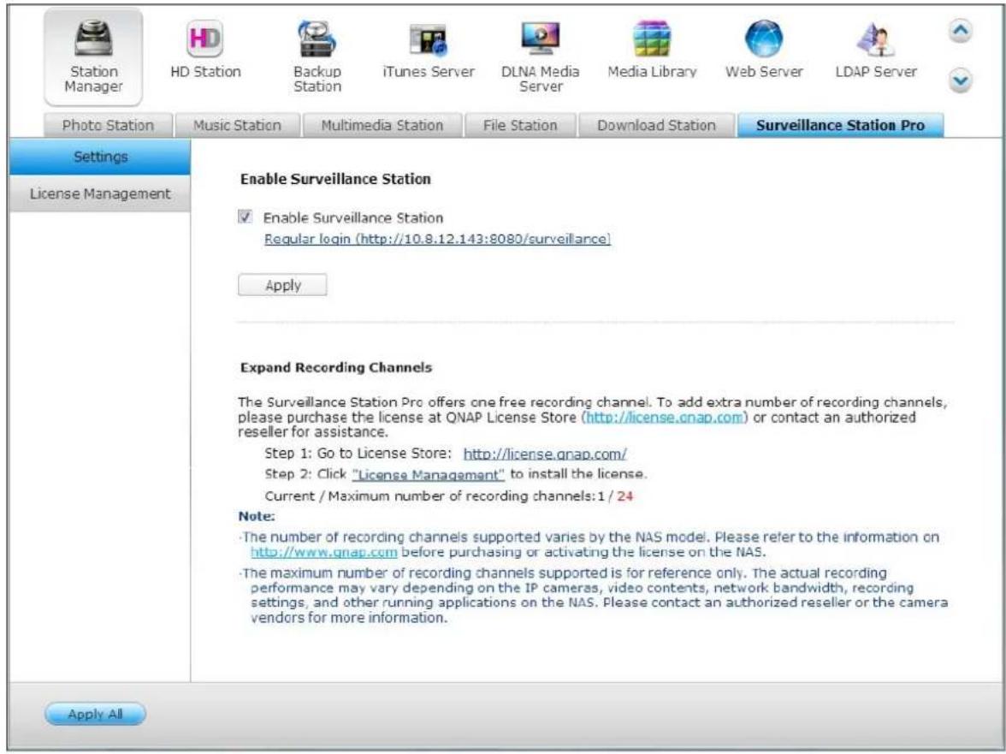Toggle the Enable Surveillance Station checkbox
1006x754 pixels.
[x=245, y=217]
